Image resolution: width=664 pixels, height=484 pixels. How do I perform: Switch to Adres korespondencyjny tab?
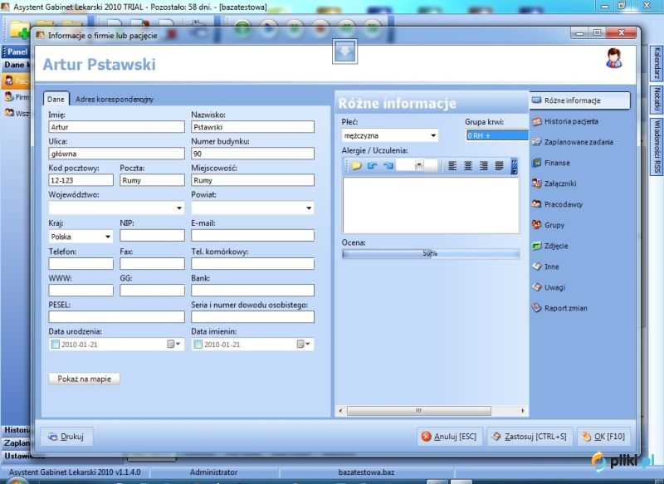115,100
